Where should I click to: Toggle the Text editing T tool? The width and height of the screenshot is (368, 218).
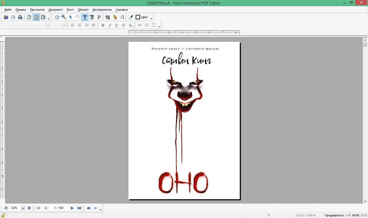85,17
